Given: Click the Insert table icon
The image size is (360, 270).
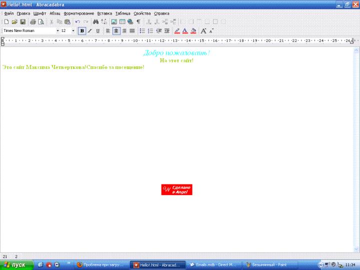Looking at the screenshot, I should (x=122, y=22).
